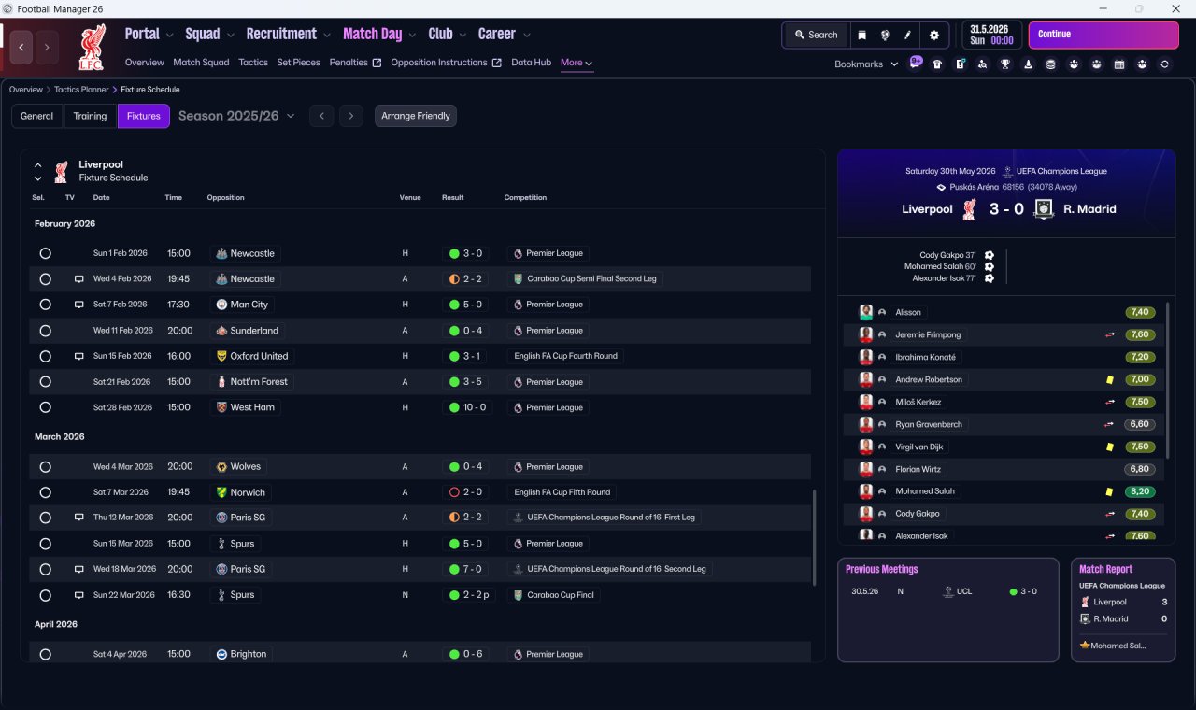Open the settings gear icon

[x=933, y=35]
